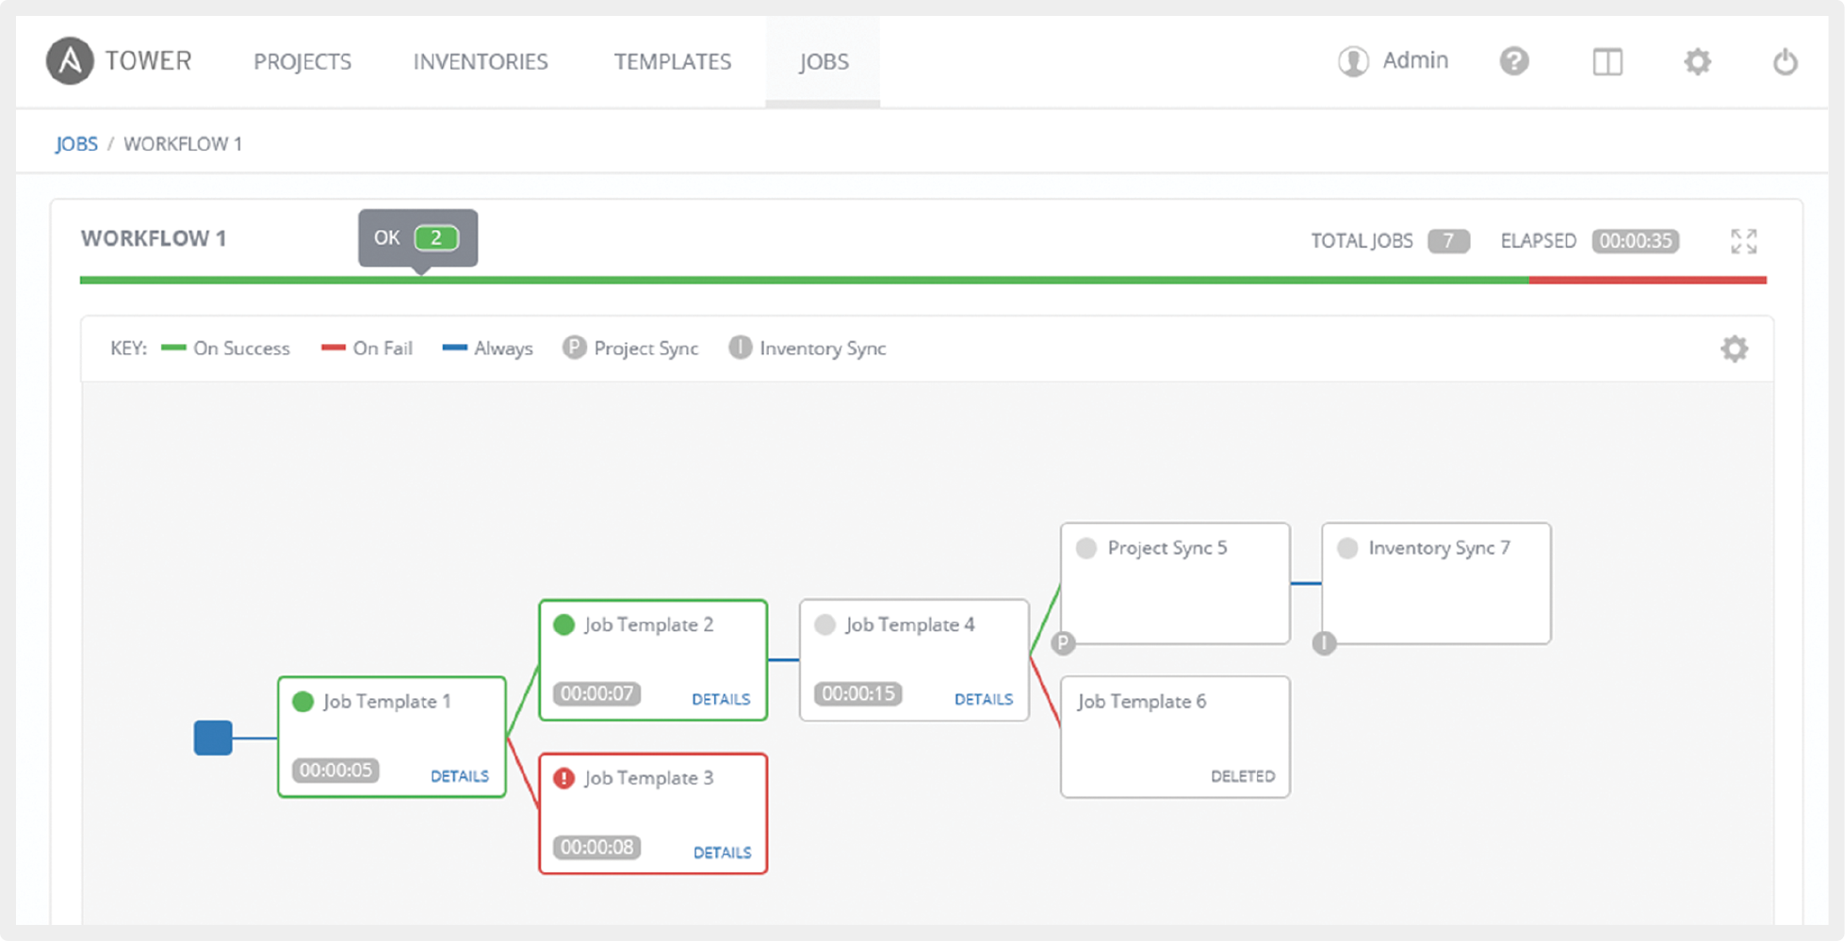This screenshot has height=941, width=1845.
Task: Open Tower settings via the gear icon
Action: tap(1697, 60)
